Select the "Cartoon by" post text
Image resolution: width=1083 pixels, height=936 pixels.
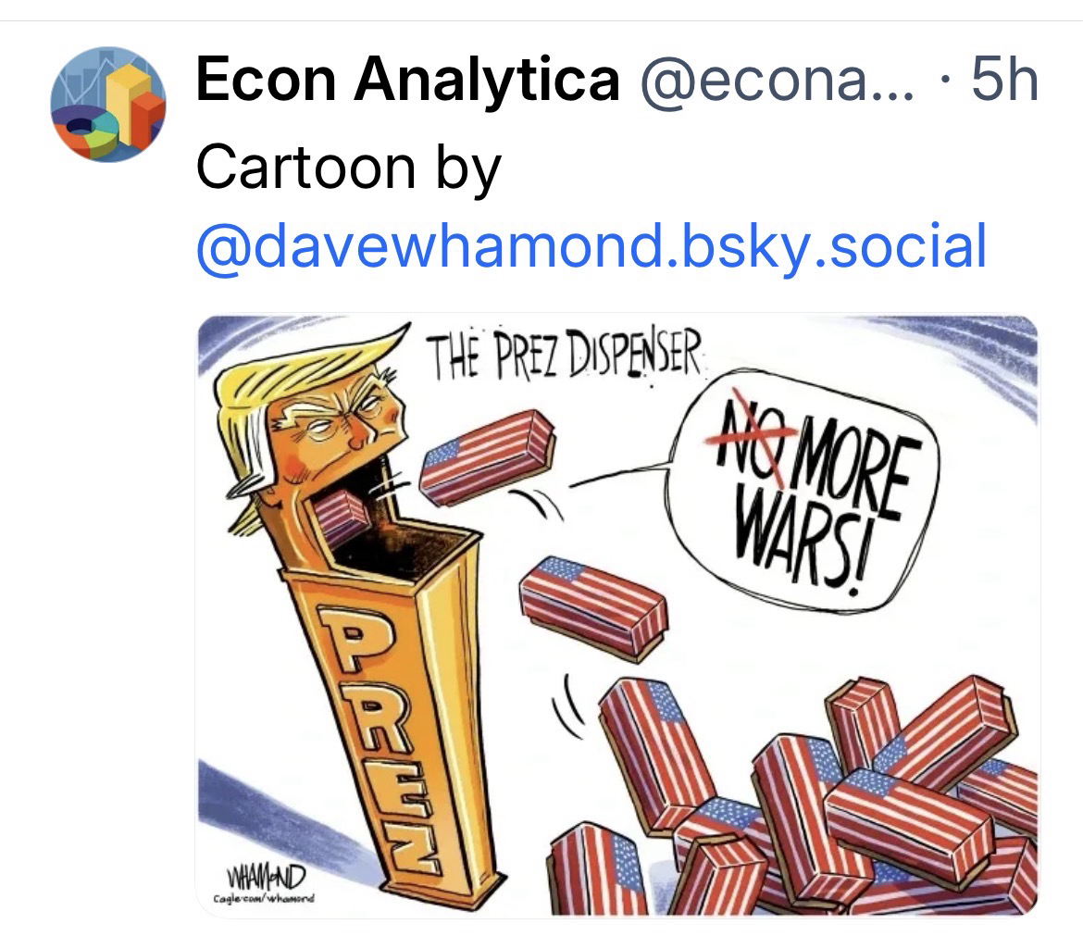tap(348, 167)
